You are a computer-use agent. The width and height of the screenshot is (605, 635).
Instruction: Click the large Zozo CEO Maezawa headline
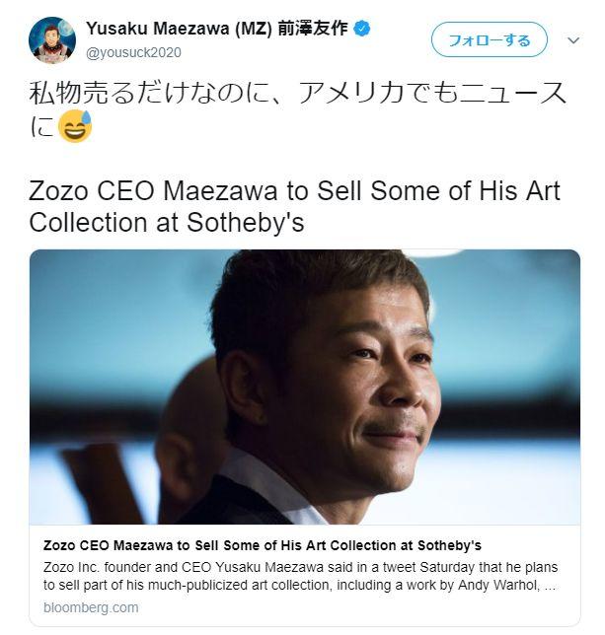click(x=294, y=206)
